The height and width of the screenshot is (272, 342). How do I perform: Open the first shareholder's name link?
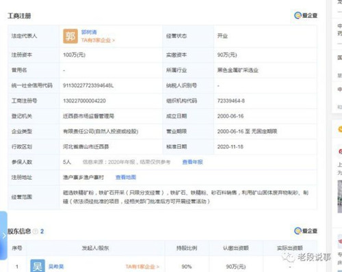pyautogui.click(x=56, y=267)
